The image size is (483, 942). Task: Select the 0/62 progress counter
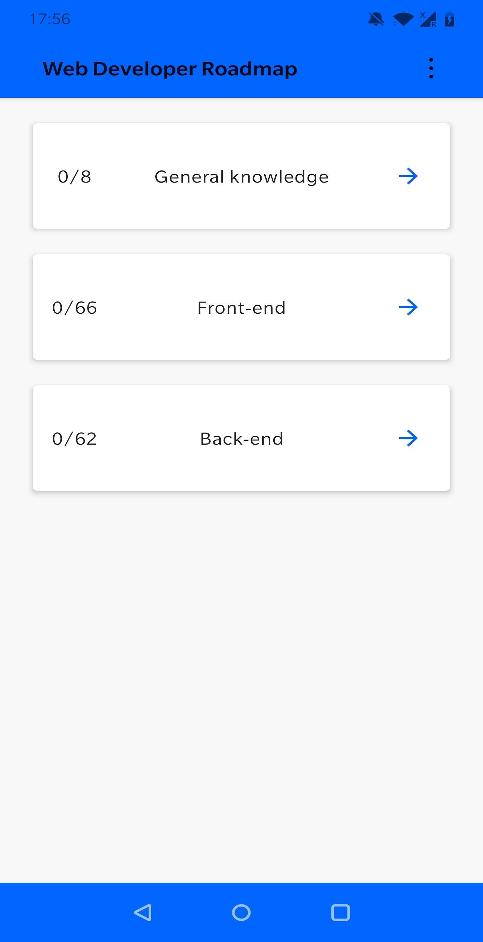tap(74, 438)
